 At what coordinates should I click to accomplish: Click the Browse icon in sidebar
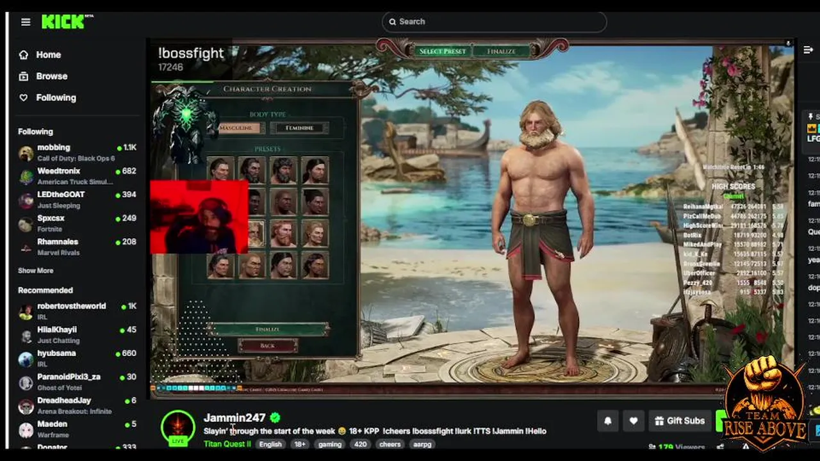(x=24, y=76)
